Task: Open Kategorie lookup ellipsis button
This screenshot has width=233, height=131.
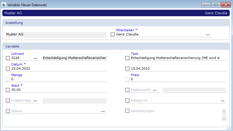Action: pos(222,101)
